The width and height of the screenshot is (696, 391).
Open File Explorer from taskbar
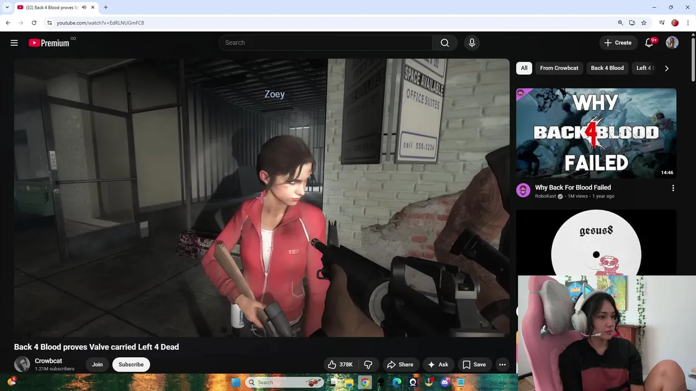(x=349, y=382)
